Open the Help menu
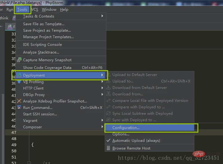 64,10
